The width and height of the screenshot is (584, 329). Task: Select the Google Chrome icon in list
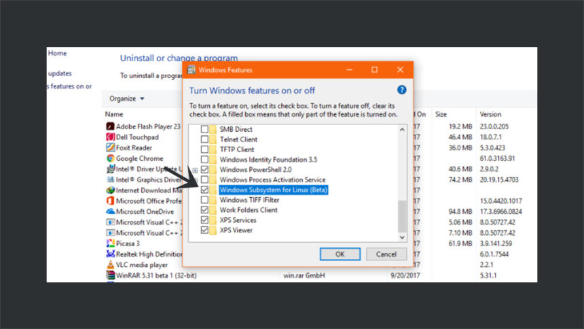(110, 158)
